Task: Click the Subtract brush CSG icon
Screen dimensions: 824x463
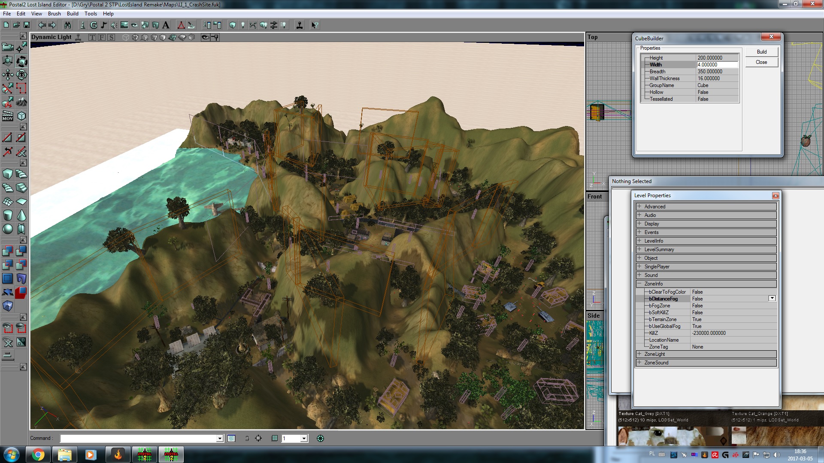Action: tap(21, 251)
